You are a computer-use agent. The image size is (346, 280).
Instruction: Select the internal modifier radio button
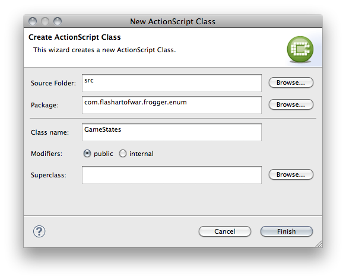[x=123, y=154]
